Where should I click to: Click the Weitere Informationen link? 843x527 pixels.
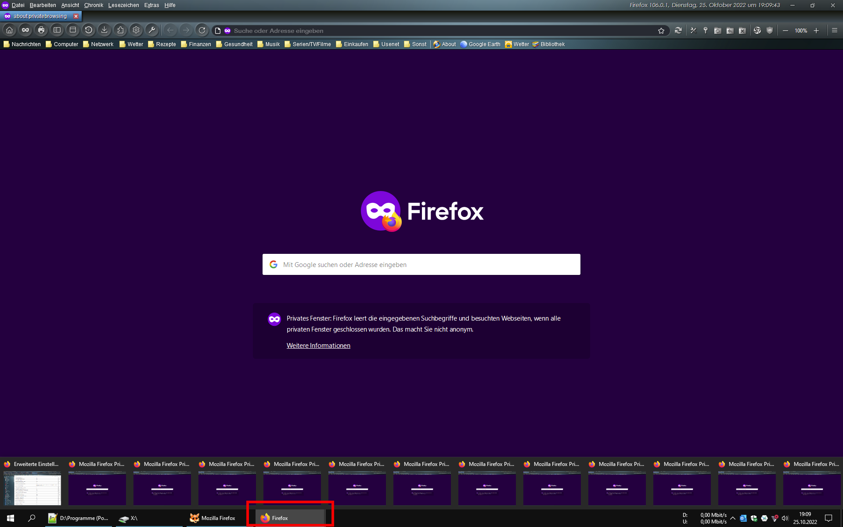[318, 346]
